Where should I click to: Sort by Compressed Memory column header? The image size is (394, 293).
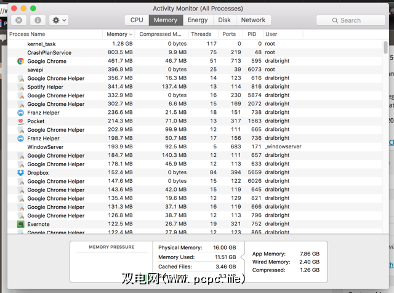click(160, 34)
